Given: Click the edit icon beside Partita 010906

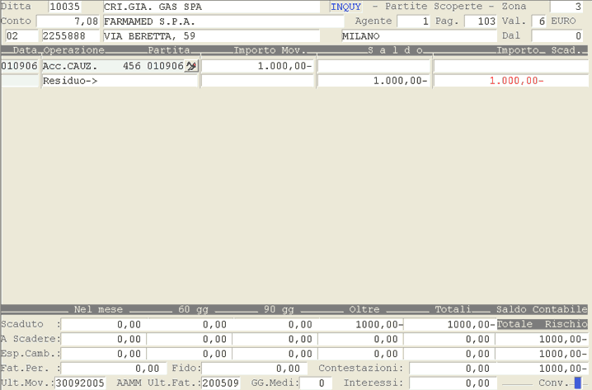Looking at the screenshot, I should [191, 66].
